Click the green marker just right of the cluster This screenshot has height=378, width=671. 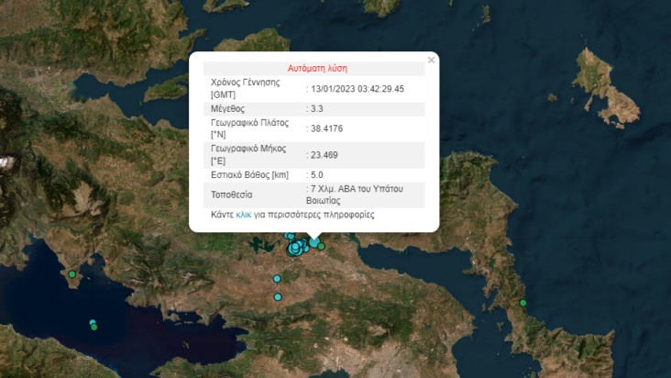[321, 246]
